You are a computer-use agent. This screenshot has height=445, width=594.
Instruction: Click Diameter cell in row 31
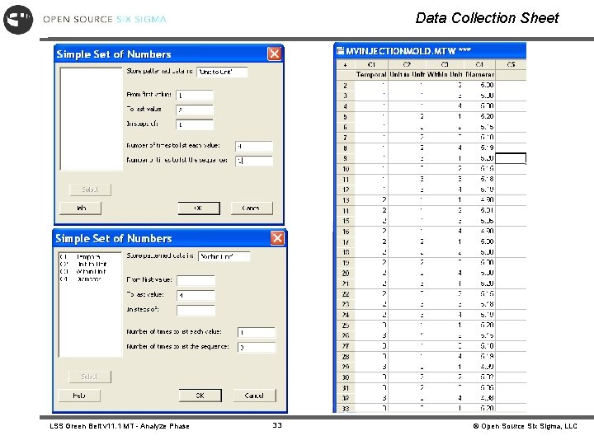[x=479, y=387]
